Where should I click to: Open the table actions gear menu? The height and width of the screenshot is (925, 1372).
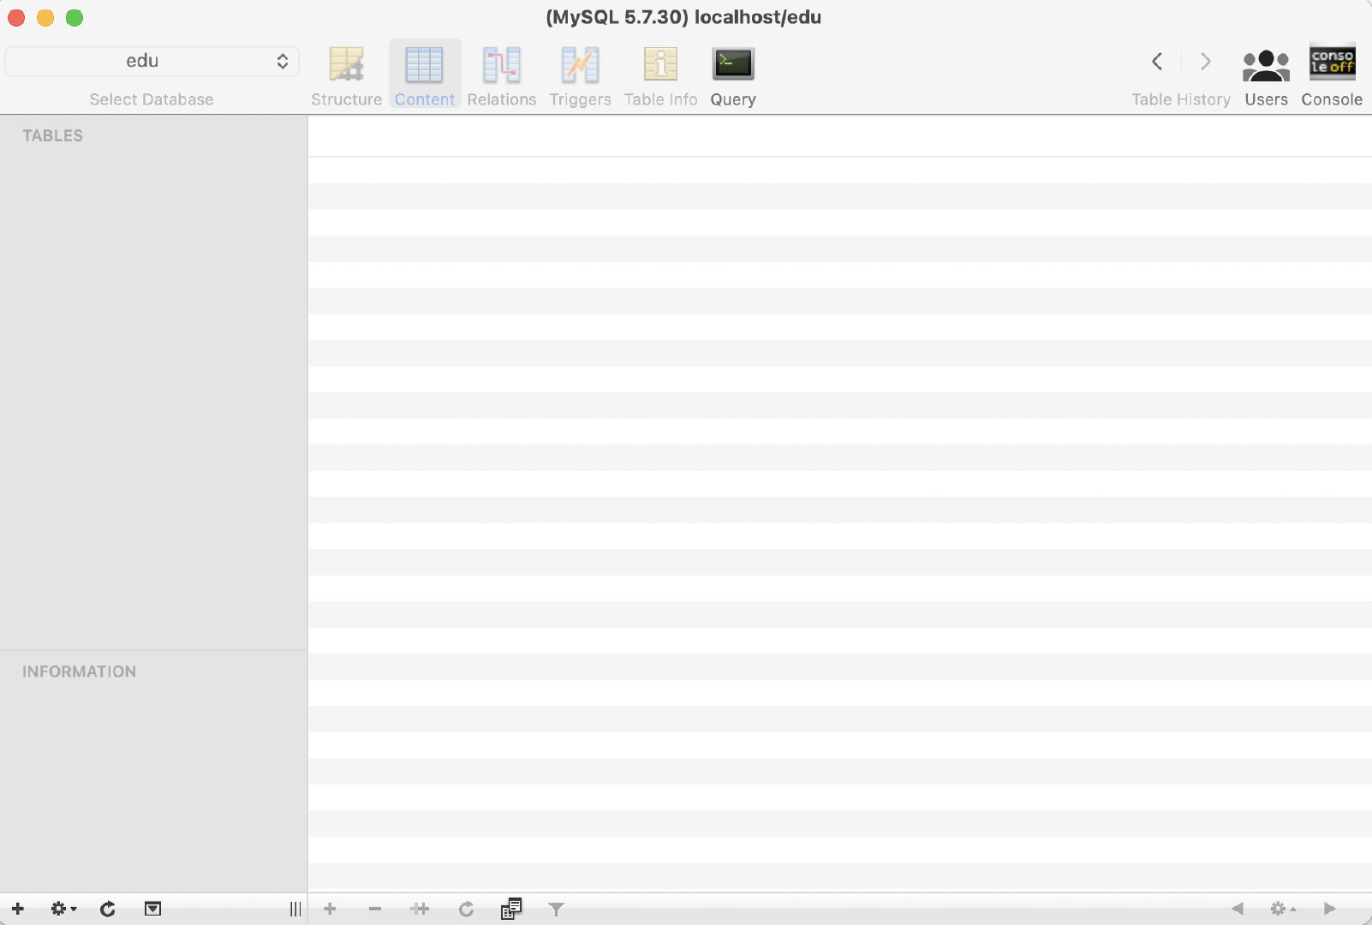63,909
